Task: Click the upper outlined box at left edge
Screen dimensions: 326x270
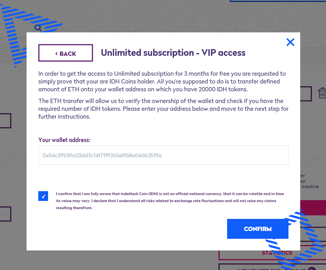Action: tap(5, 121)
